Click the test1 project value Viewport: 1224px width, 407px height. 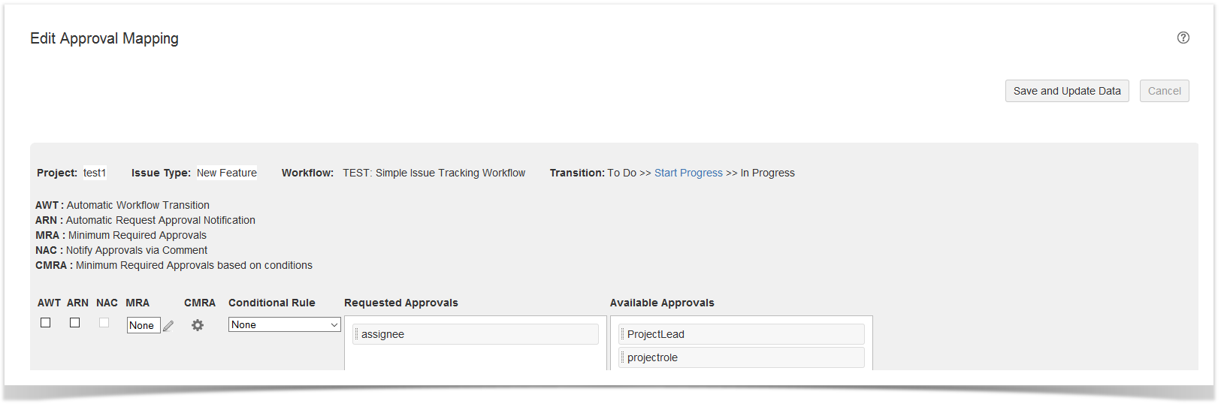[x=95, y=173]
